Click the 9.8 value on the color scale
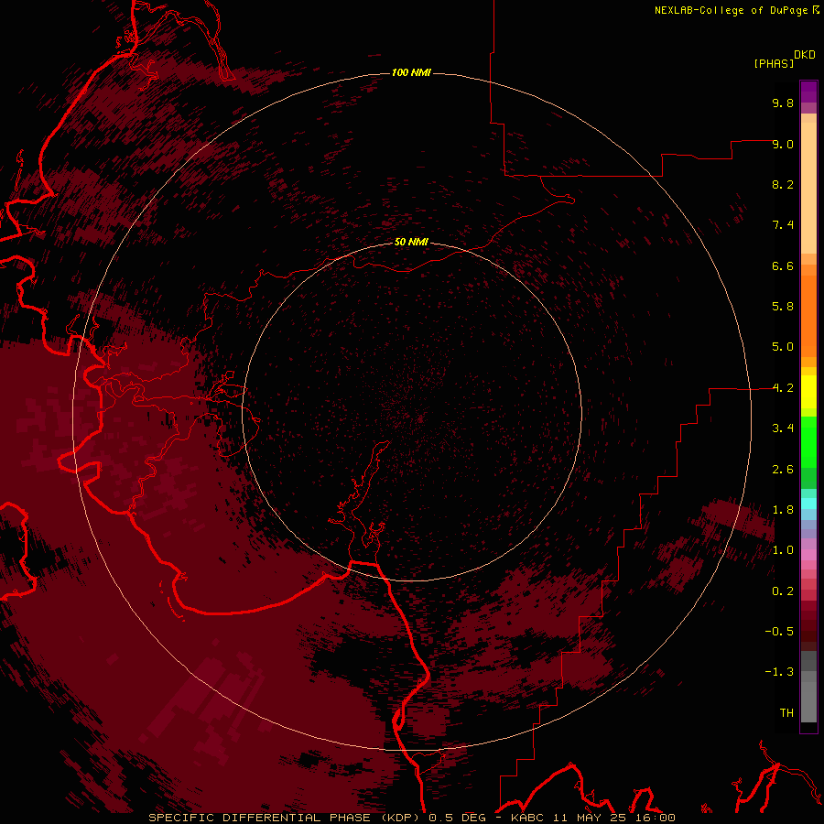 [x=783, y=103]
